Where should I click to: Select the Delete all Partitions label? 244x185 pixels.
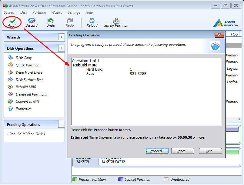coord(31,94)
